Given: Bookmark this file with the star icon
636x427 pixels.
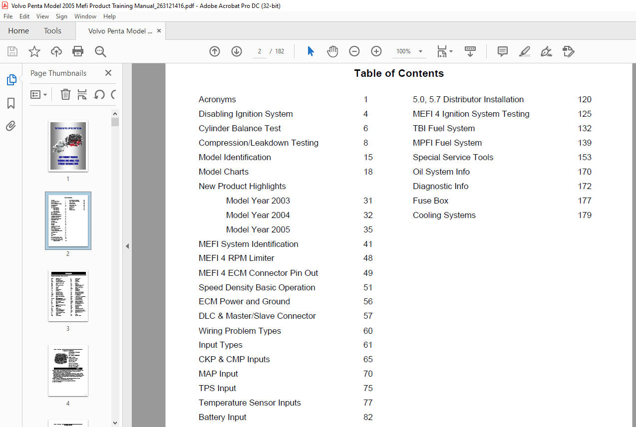Looking at the screenshot, I should coord(34,51).
